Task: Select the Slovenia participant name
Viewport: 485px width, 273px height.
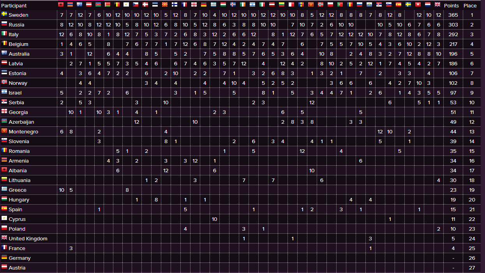Action: click(x=19, y=141)
